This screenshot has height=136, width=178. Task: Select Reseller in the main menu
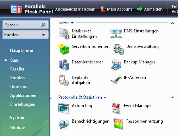click(x=17, y=69)
